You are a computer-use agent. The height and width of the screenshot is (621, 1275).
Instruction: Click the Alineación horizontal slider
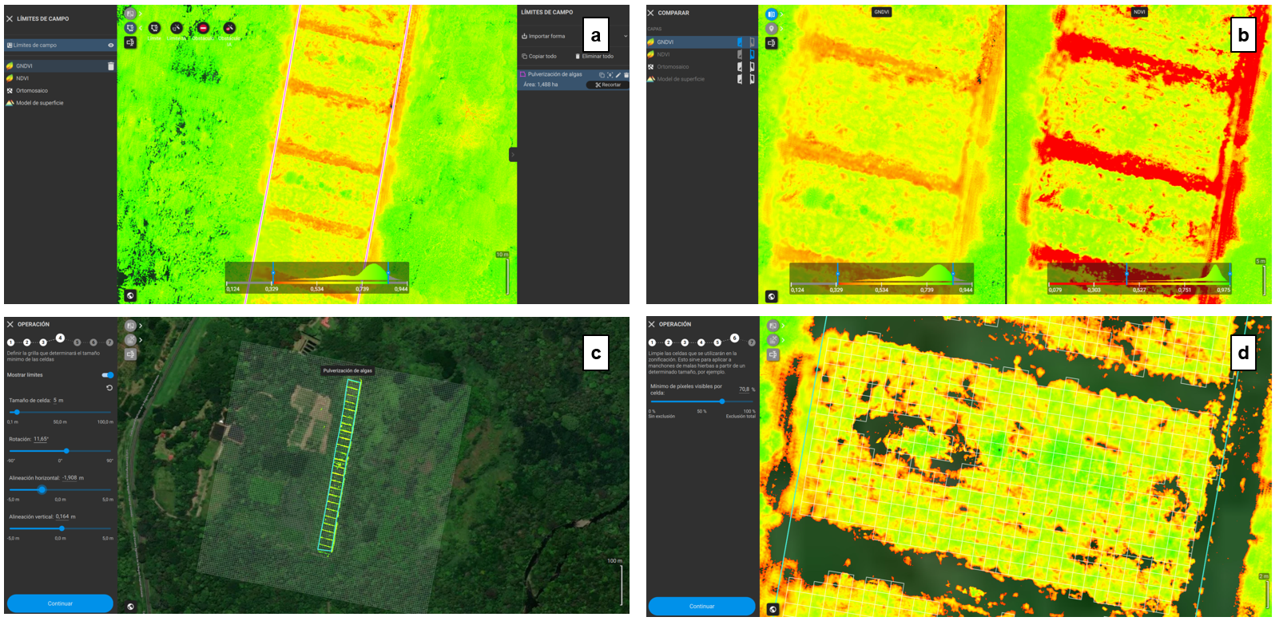(60, 489)
